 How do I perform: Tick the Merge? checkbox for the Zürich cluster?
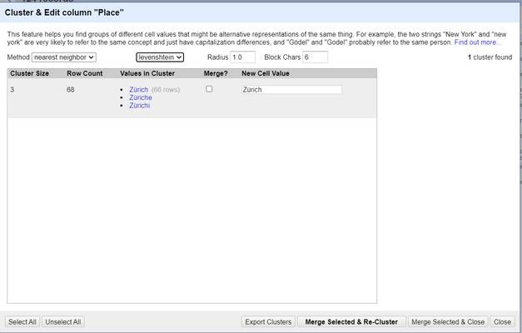[209, 89]
